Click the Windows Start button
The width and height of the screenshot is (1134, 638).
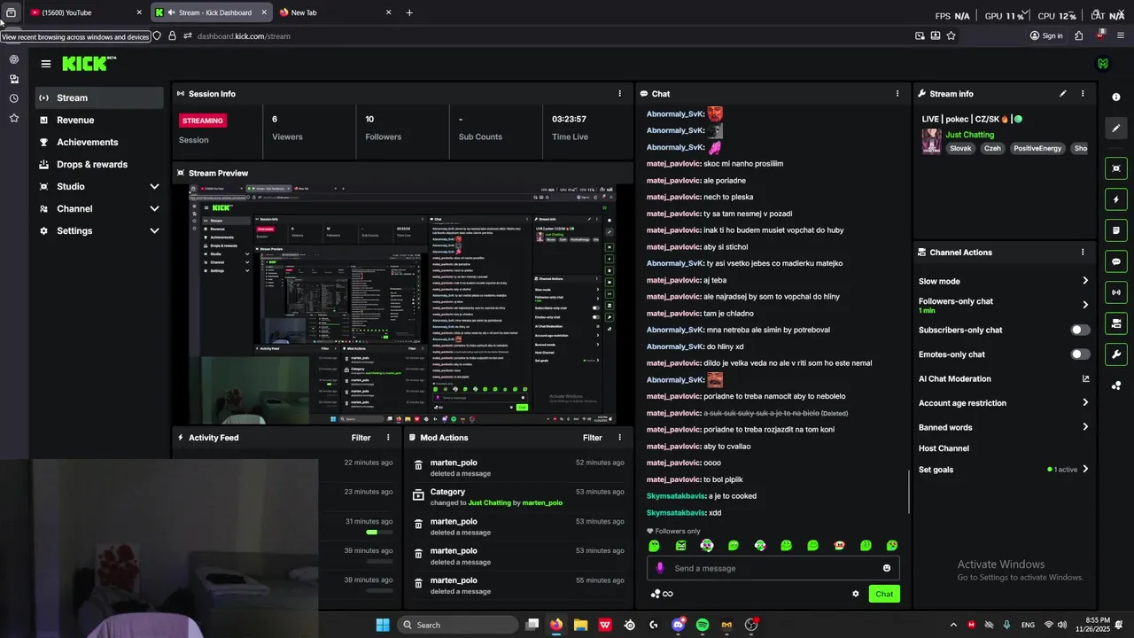click(x=382, y=625)
